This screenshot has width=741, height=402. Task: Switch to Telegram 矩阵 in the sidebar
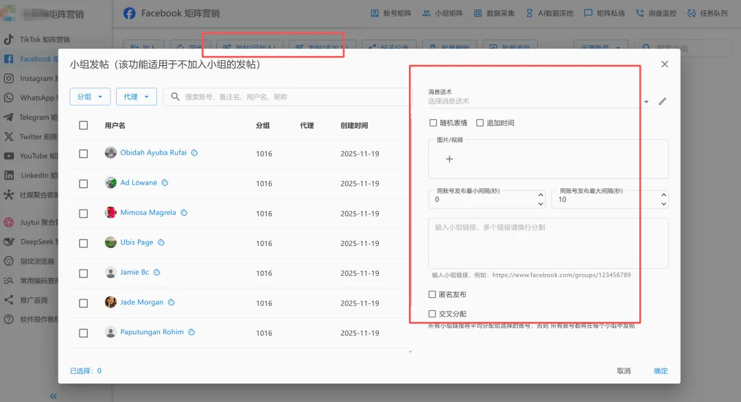coord(41,117)
